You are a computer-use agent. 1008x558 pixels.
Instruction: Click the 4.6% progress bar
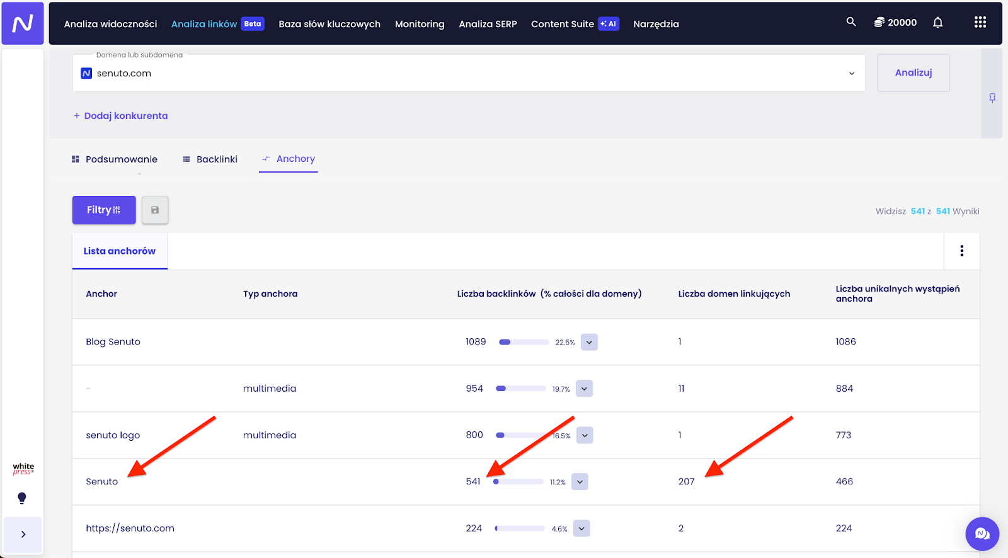tap(520, 528)
